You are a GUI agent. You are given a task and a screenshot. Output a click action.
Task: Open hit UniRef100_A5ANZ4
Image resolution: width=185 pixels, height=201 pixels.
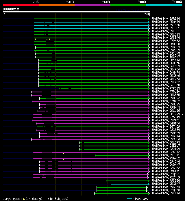(x=166, y=22)
